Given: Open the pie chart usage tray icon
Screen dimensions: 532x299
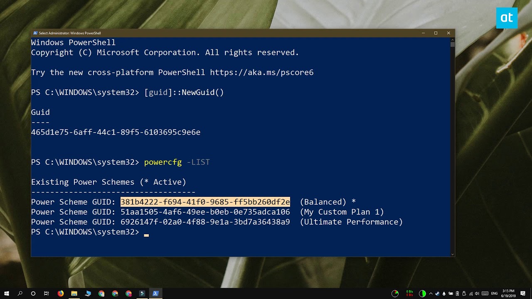Looking at the screenshot, I should click(395, 294).
